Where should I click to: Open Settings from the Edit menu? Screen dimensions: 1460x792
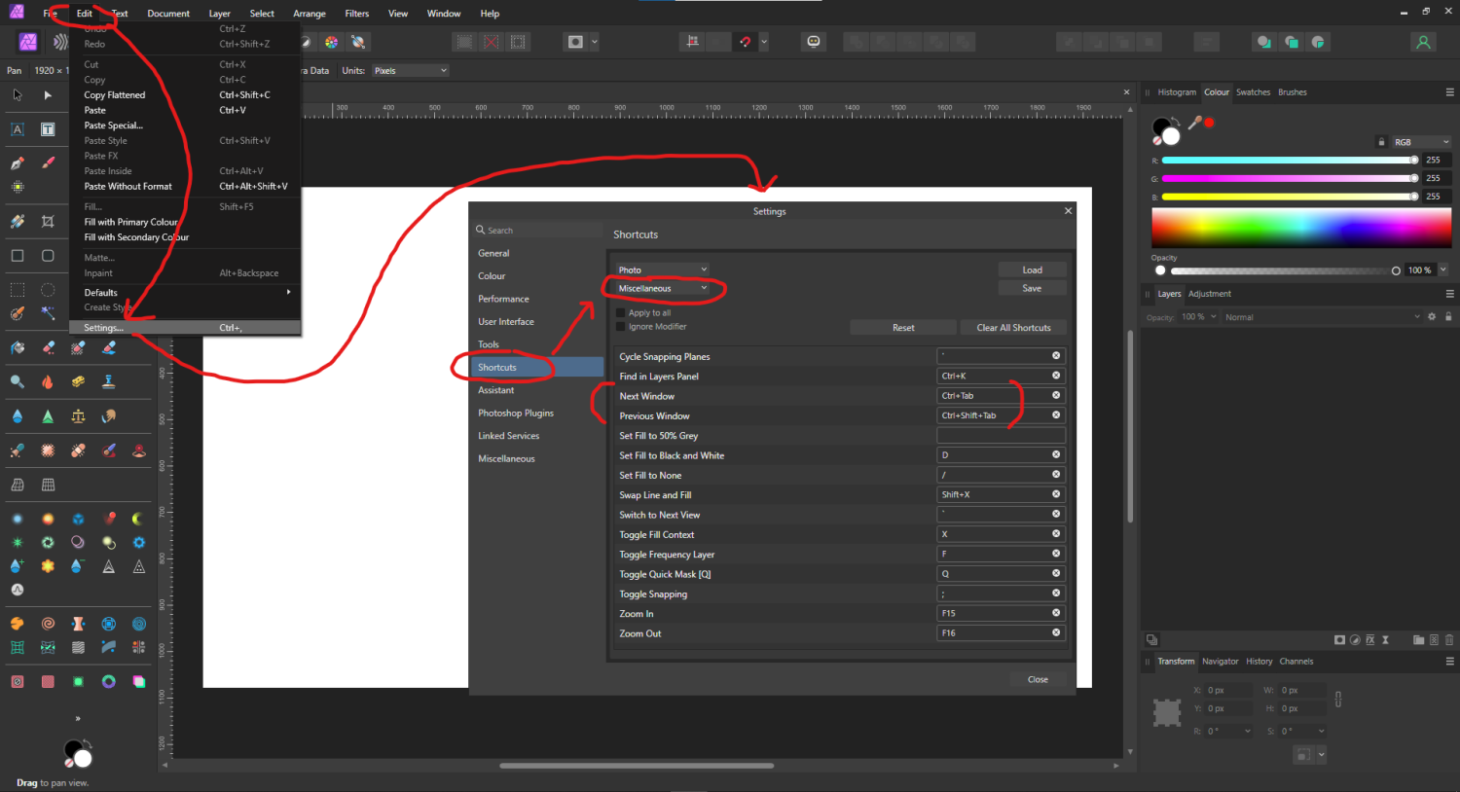point(103,328)
